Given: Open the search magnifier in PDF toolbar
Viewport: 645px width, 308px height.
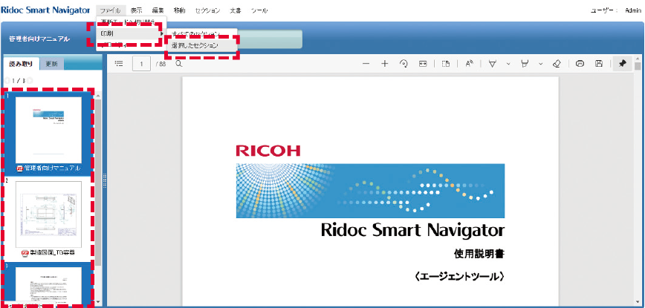Looking at the screenshot, I should (x=179, y=64).
